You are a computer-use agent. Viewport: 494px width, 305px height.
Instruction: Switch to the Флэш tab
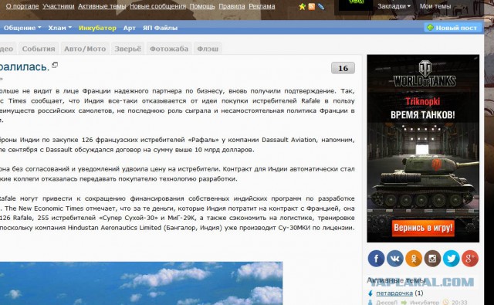pos(208,49)
